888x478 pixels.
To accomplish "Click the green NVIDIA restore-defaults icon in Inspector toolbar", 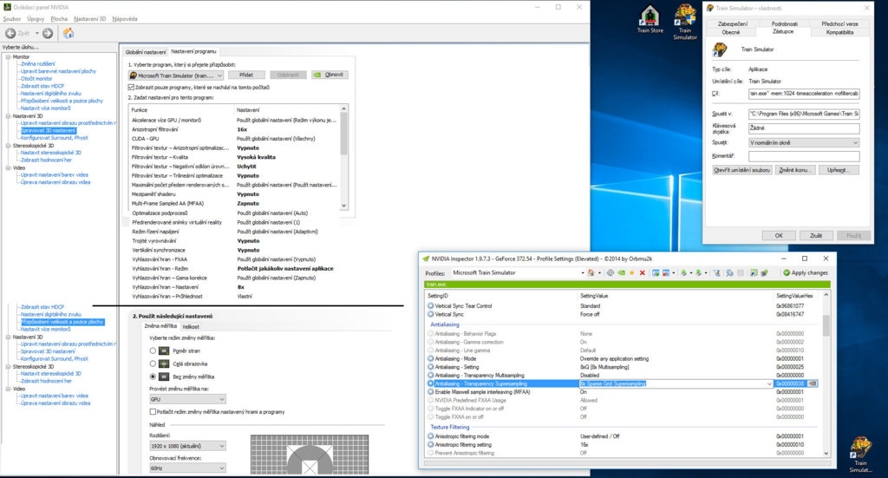I will tap(621, 273).
